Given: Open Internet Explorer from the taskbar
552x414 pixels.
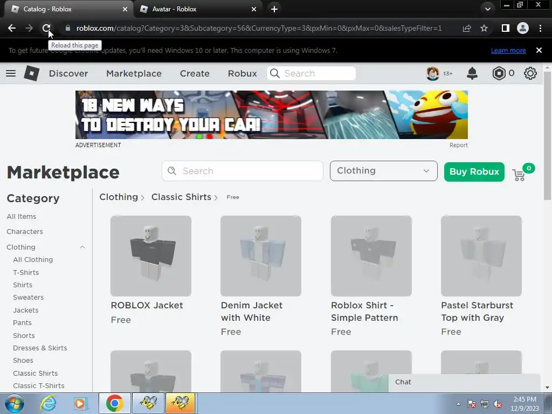Looking at the screenshot, I should coord(48,403).
